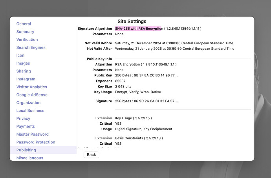The image size is (271, 178).
Task: Open the Icon settings section
Action: tap(20, 55)
